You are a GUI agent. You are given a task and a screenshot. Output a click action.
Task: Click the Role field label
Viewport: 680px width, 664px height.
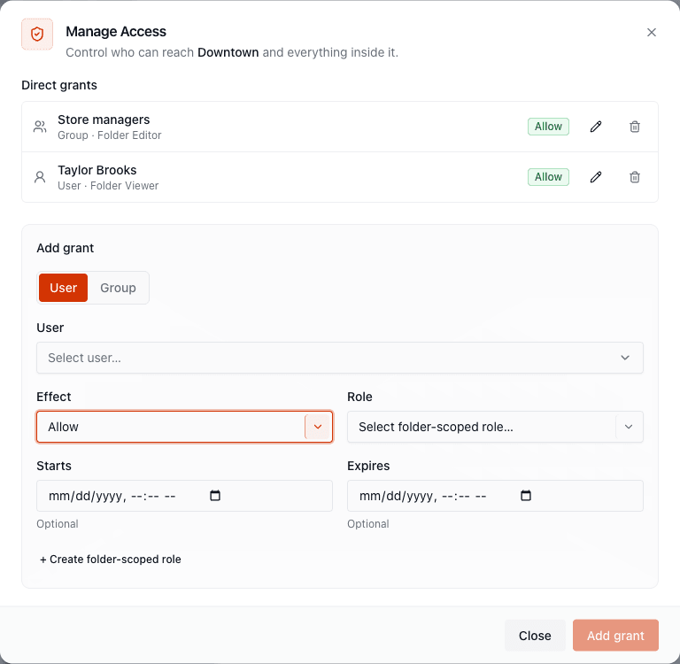tap(359, 397)
